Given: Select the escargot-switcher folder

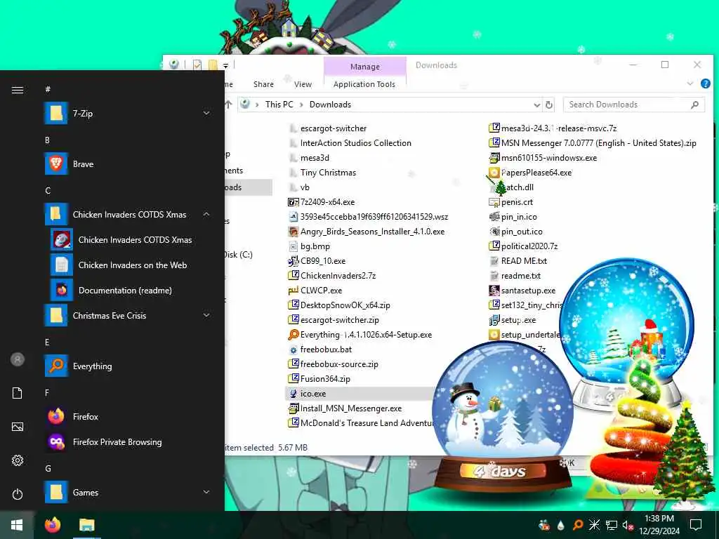Looking at the screenshot, I should [327, 128].
